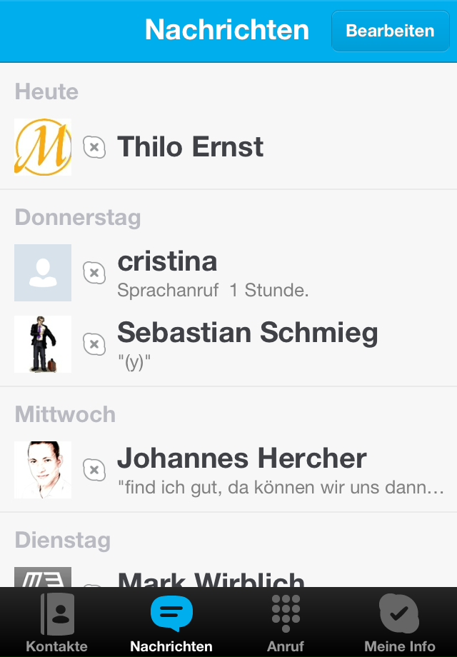This screenshot has height=657, width=457.
Task: Tap Sebastian Schmieg's avatar image
Action: point(43,344)
